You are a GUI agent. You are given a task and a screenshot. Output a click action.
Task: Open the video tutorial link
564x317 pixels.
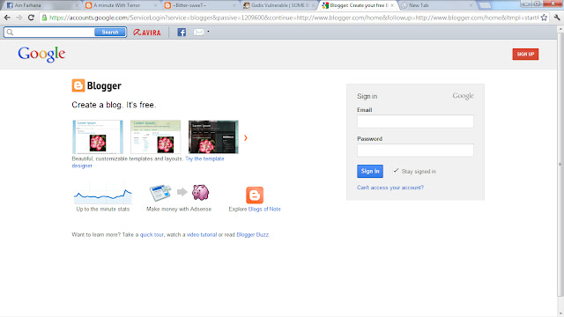[202, 235]
